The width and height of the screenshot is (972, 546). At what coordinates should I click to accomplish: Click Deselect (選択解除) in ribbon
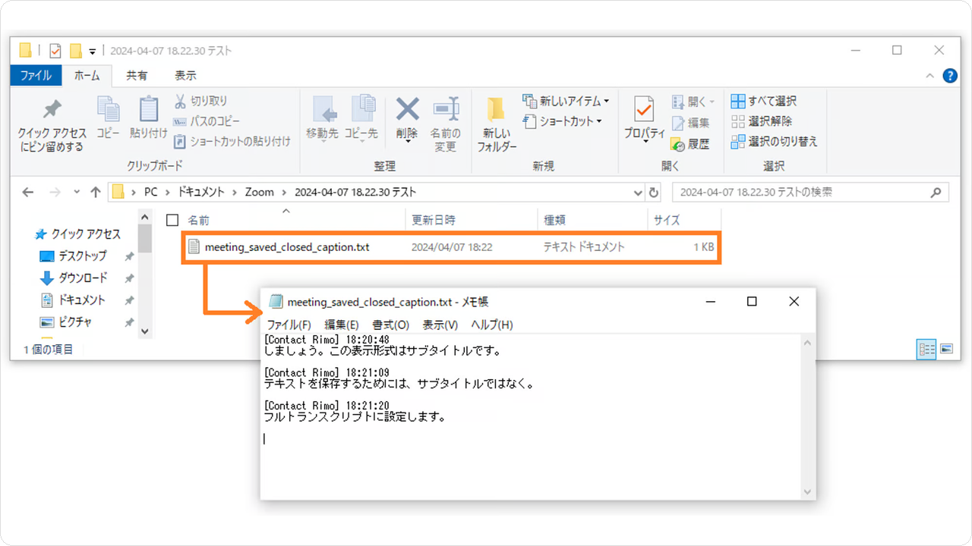coord(762,121)
